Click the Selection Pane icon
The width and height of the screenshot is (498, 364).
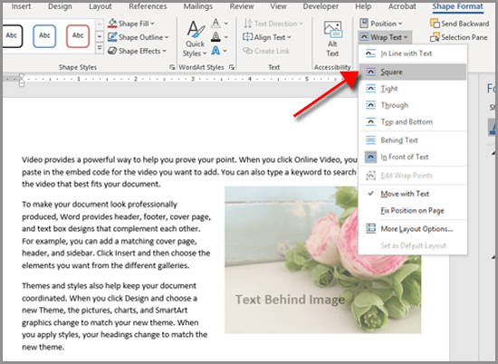click(x=435, y=37)
